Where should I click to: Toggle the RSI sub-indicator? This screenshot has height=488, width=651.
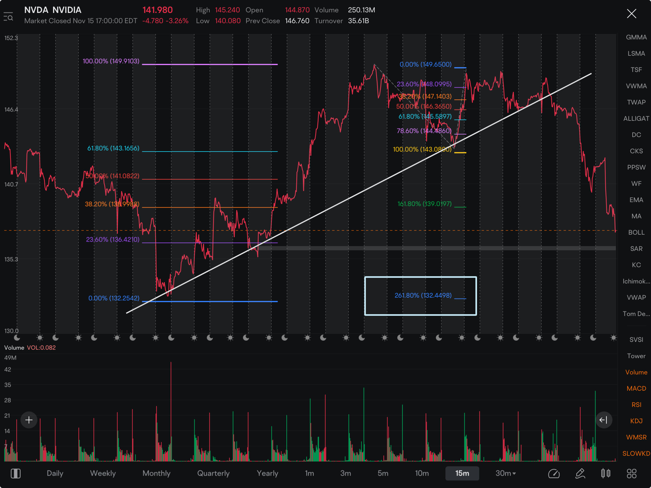pyautogui.click(x=636, y=405)
